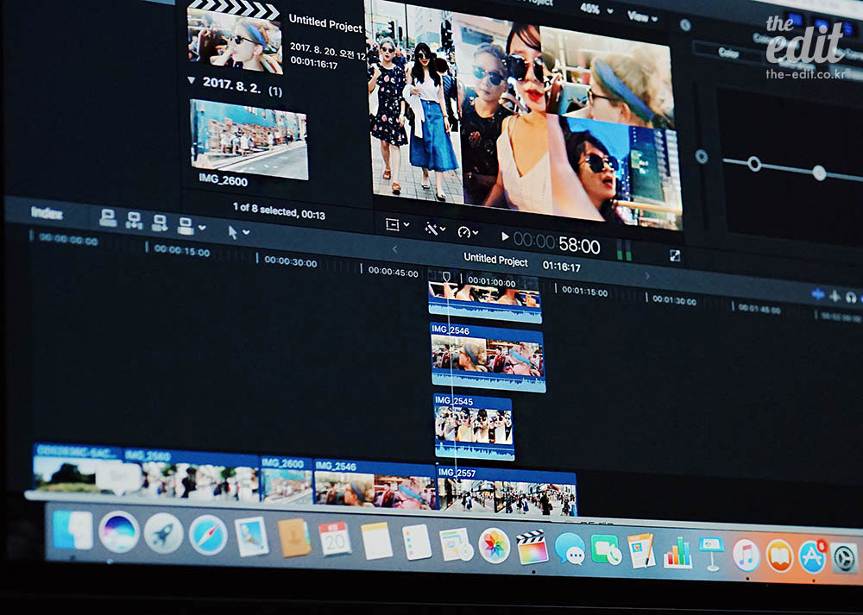Click the '1 of 8 selected, 00:13' status
The image size is (863, 615).
click(279, 210)
